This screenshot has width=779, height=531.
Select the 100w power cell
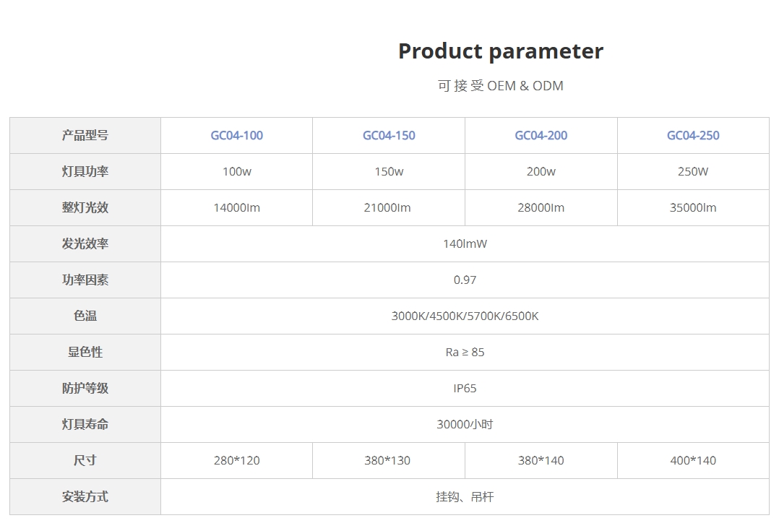[x=236, y=171]
